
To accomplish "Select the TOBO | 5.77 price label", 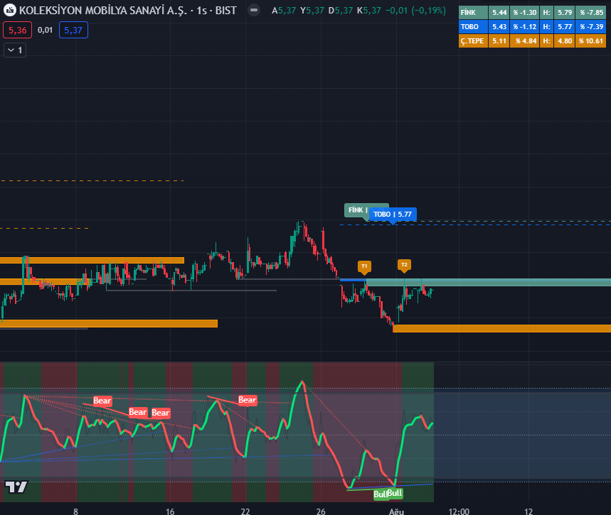I will pos(393,214).
